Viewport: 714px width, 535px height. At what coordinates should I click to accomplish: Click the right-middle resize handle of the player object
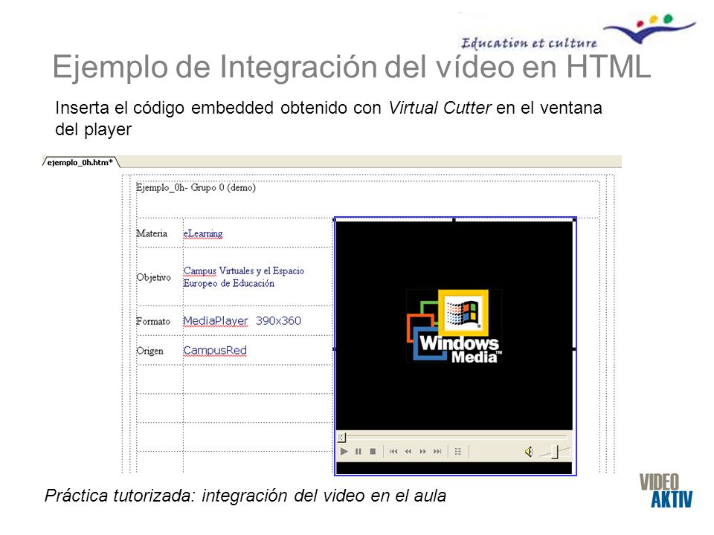(x=575, y=348)
